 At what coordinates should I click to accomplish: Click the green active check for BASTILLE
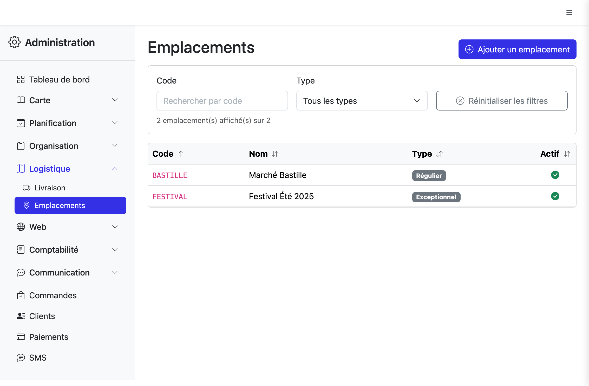tap(555, 175)
